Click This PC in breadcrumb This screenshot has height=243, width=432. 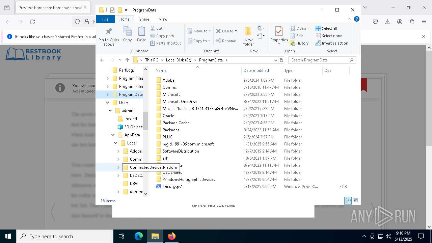point(152,60)
